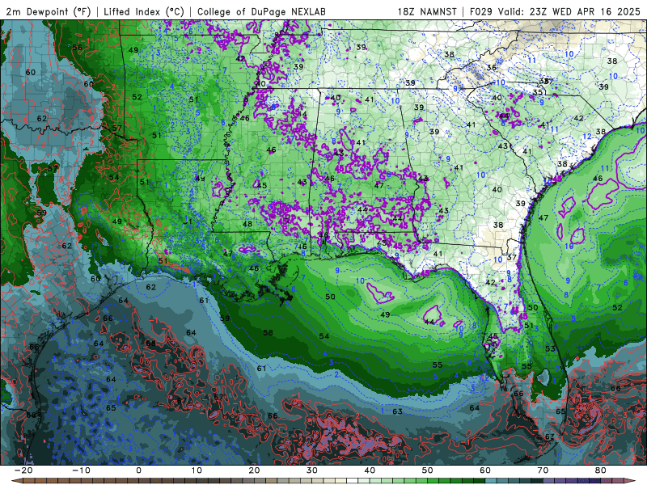
Task: Click the '70' label on the color scale
Action: click(x=543, y=470)
